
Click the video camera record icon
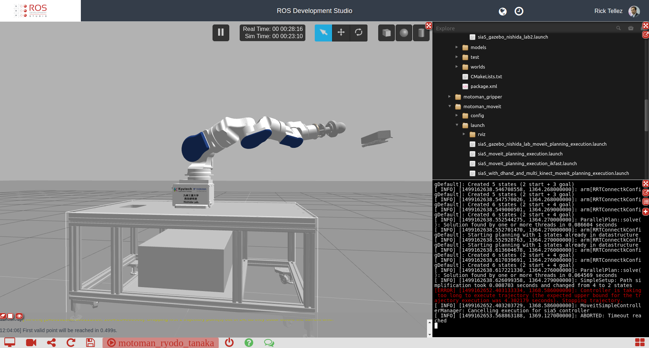coord(31,343)
